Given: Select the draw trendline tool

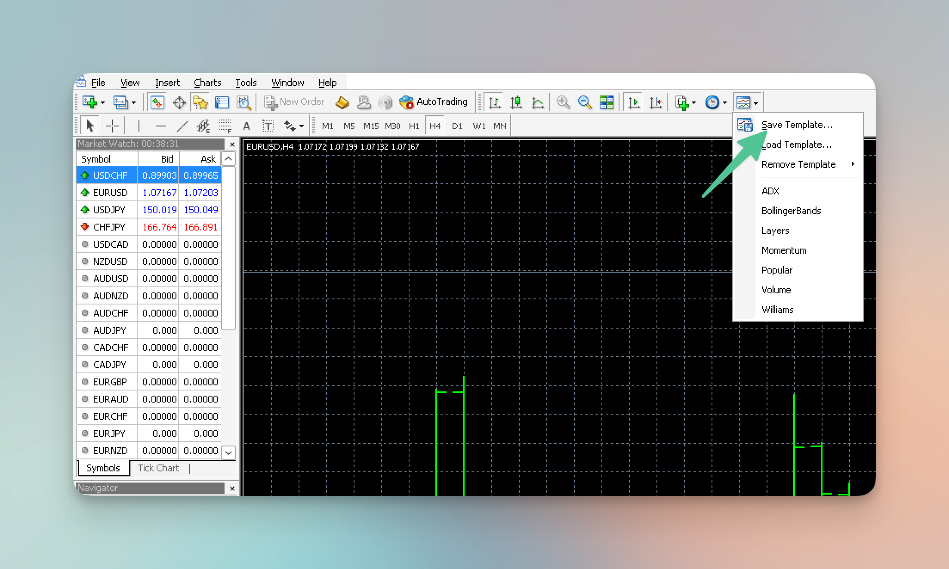Looking at the screenshot, I should (182, 126).
